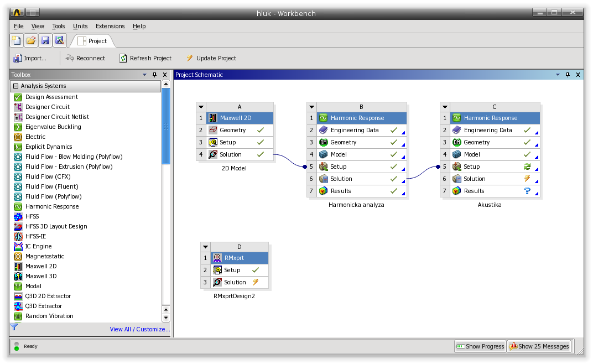Open Project Schematic panel dropdown arrow

click(x=558, y=75)
